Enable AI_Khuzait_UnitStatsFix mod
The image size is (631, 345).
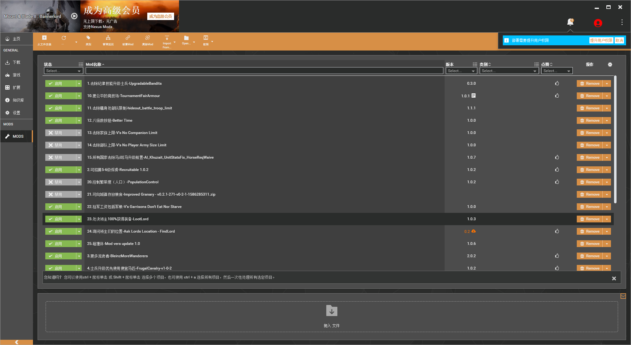[x=60, y=157]
